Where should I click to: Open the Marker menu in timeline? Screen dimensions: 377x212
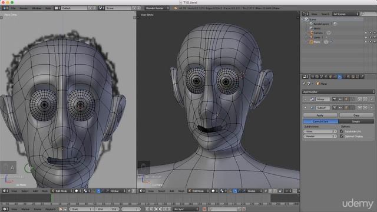pyautogui.click(x=25, y=209)
